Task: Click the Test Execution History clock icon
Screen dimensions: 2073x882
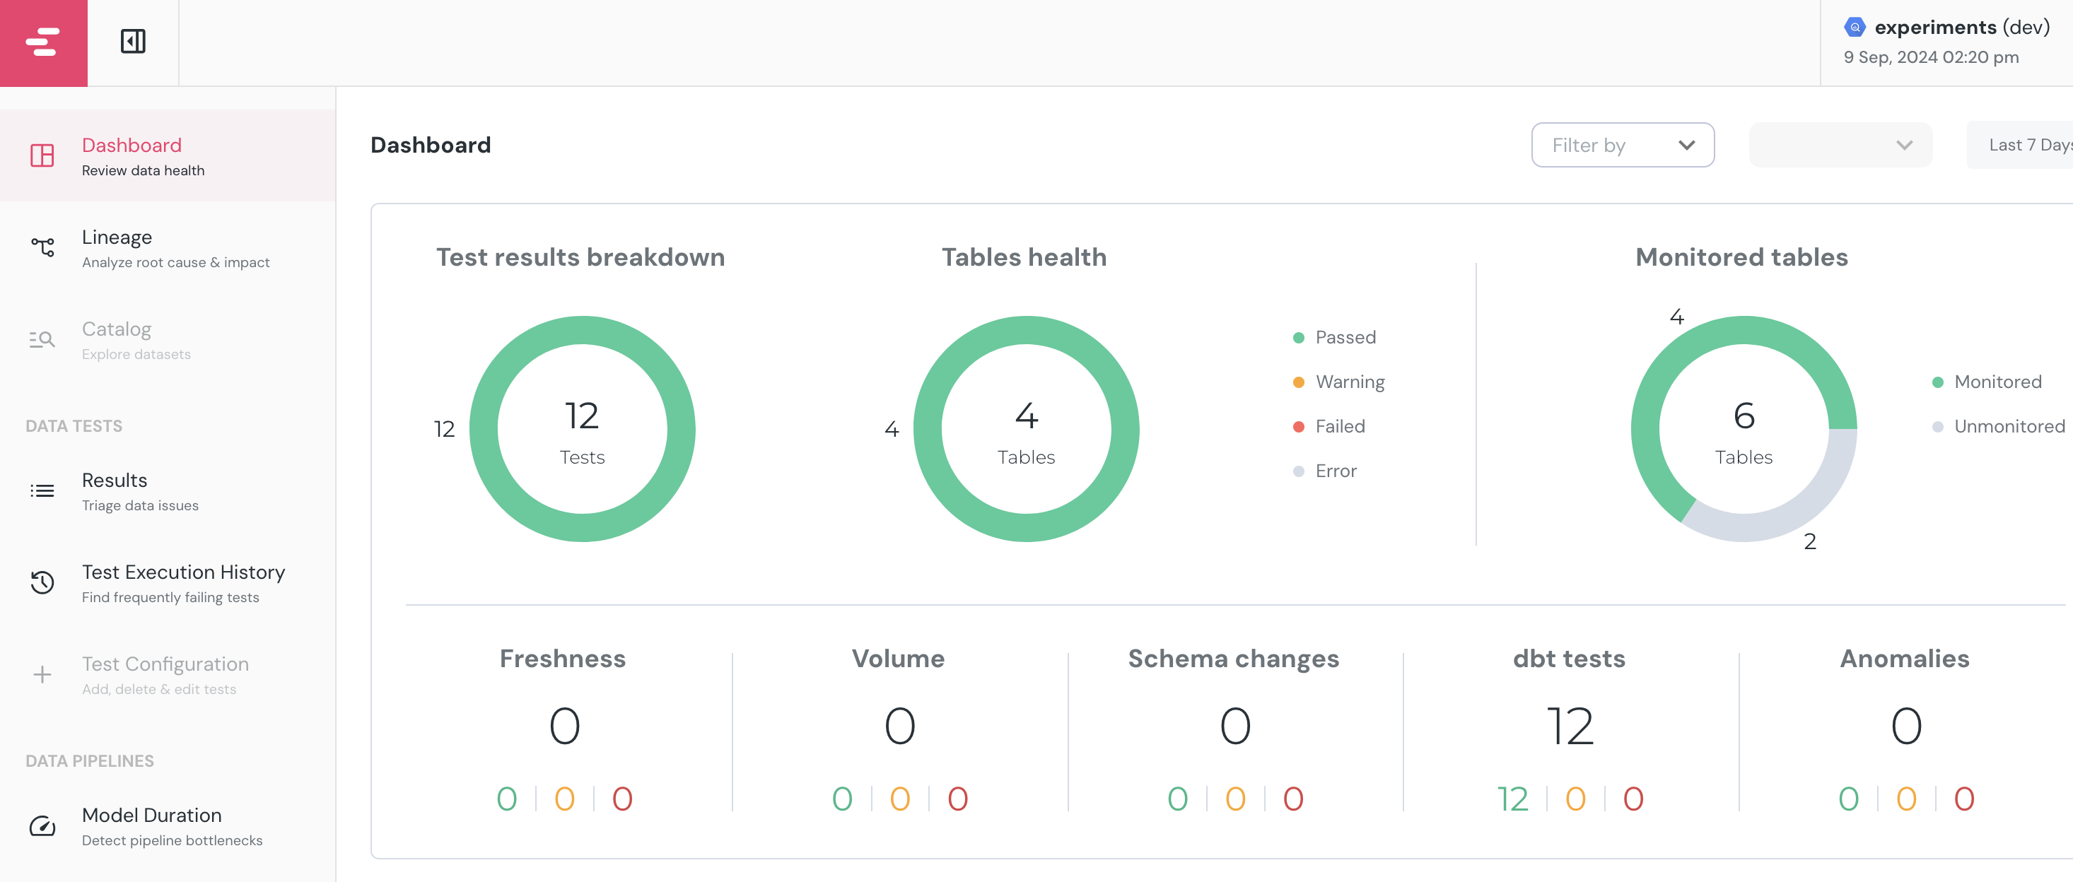Action: (42, 582)
